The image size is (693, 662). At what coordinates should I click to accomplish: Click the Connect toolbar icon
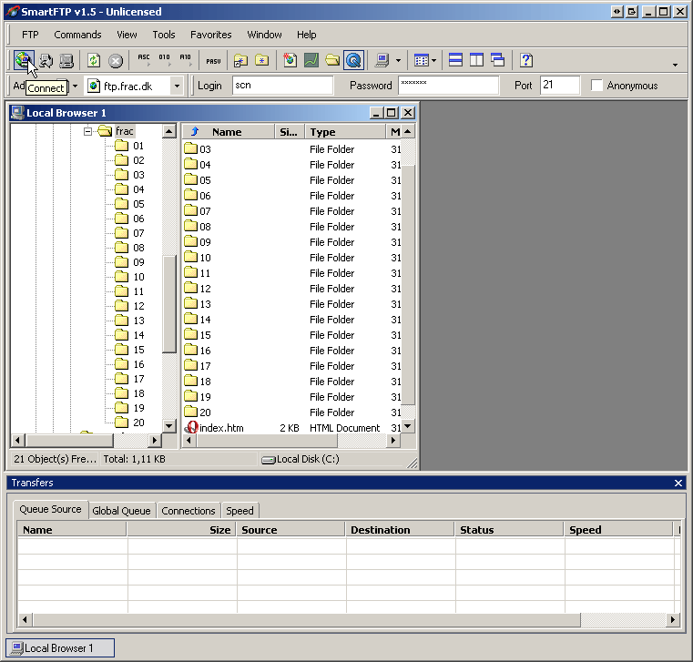(x=24, y=60)
